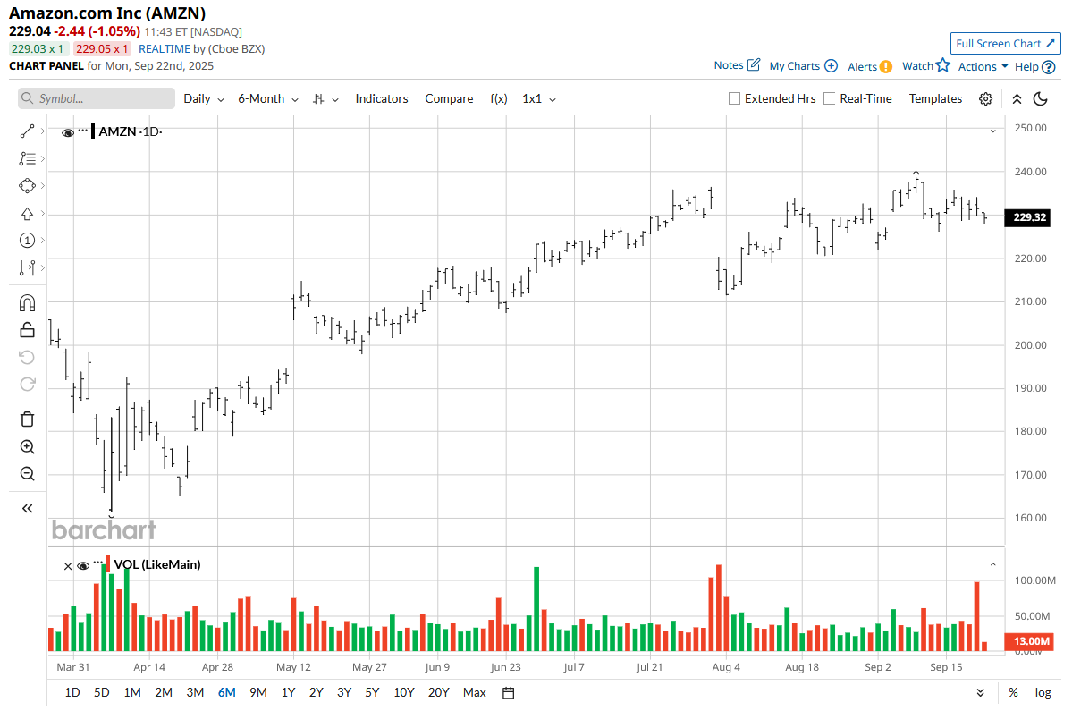Open chart settings gear
The width and height of the screenshot is (1089, 720).
click(x=985, y=99)
